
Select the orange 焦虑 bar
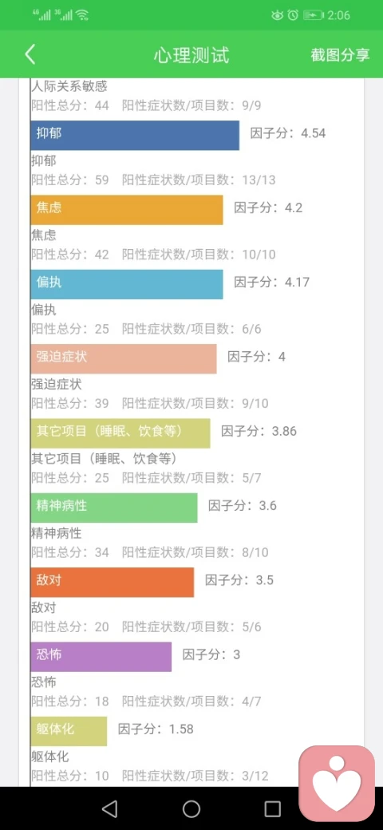point(126,210)
